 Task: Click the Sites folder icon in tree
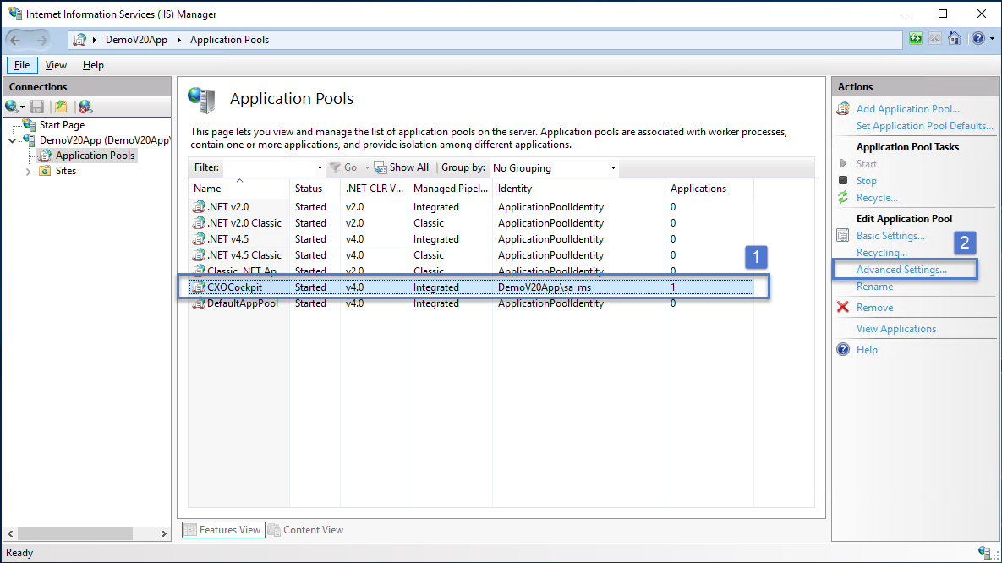(45, 171)
